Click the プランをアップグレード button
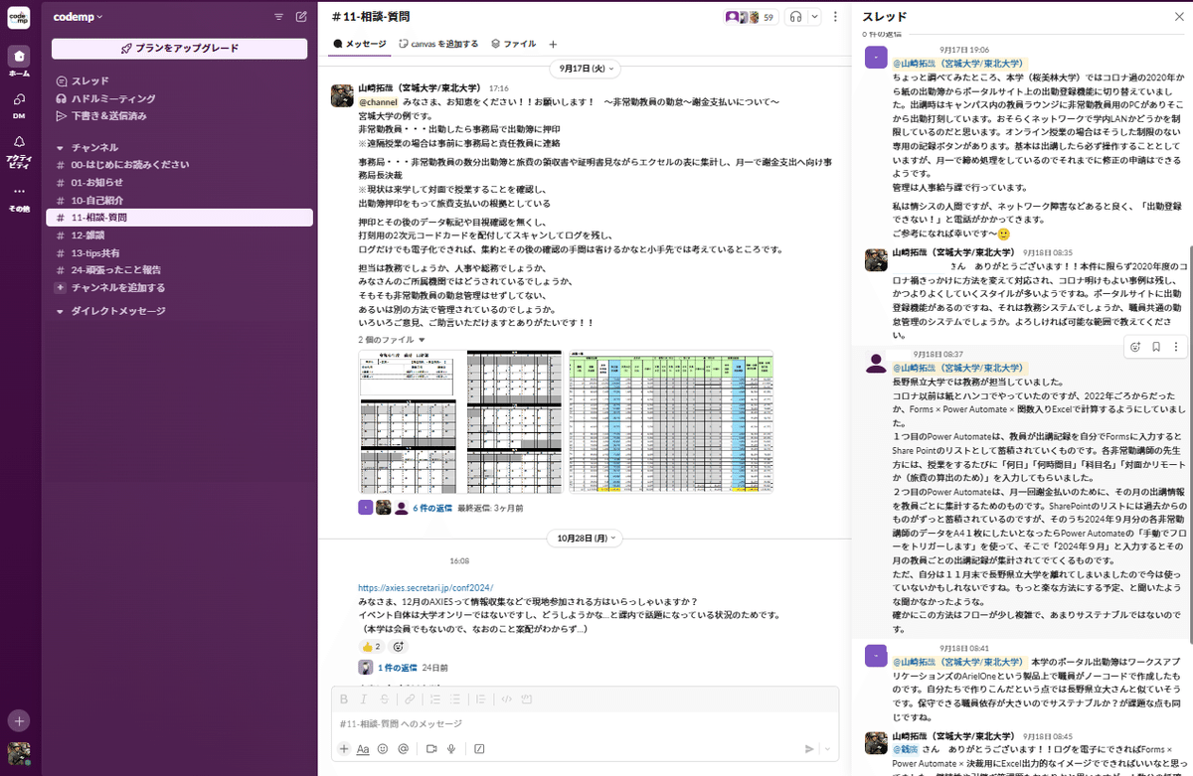The width and height of the screenshot is (1193, 776). point(179,49)
